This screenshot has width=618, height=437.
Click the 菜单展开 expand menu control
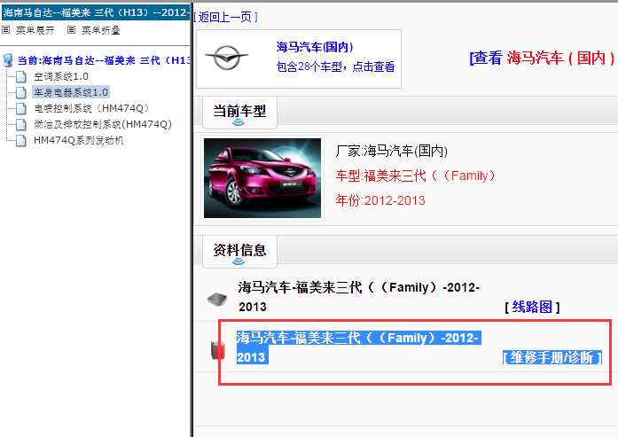[x=35, y=30]
